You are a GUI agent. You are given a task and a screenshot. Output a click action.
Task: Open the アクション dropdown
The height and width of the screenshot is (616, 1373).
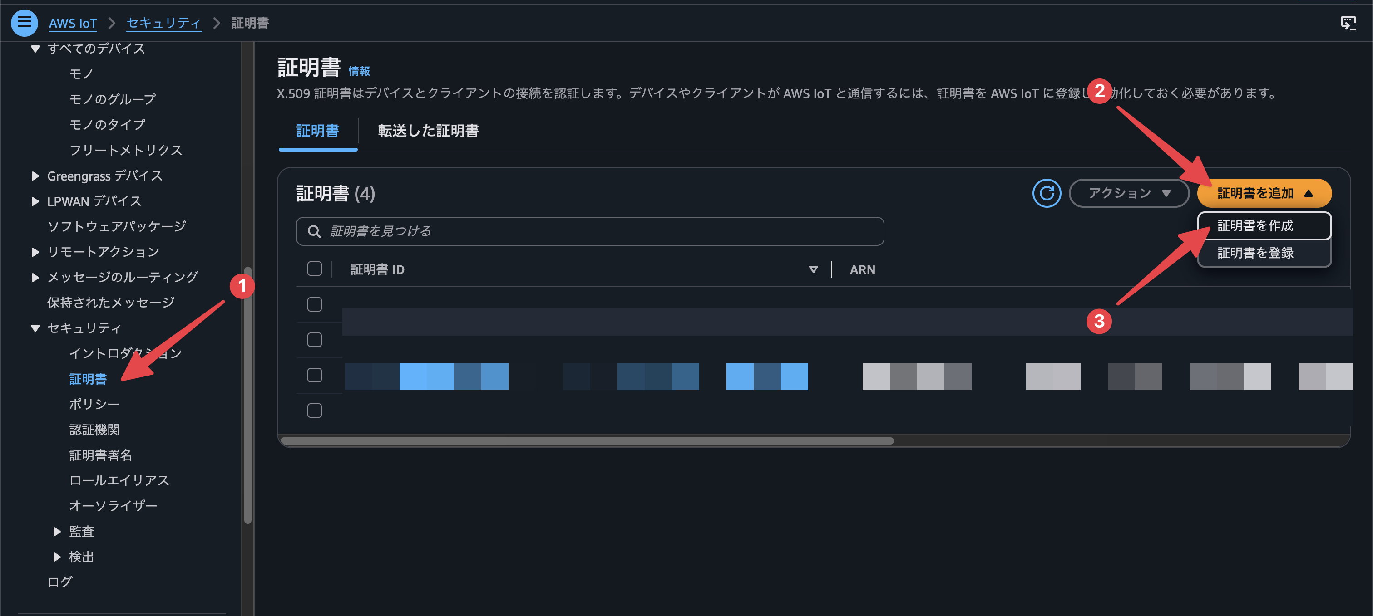(x=1129, y=193)
